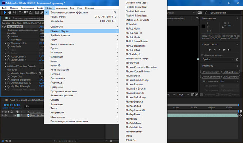Jump to first frame in Preview

click(210, 50)
